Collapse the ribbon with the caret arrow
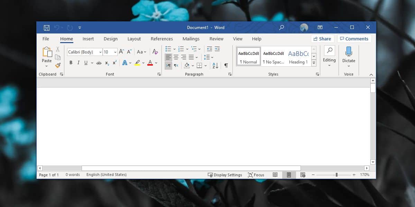The width and height of the screenshot is (415, 207). point(371,75)
